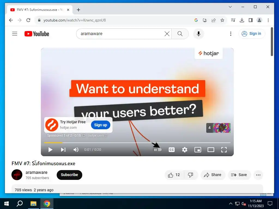
Task: Open the Chrome profile avatar
Action: pos(259,20)
